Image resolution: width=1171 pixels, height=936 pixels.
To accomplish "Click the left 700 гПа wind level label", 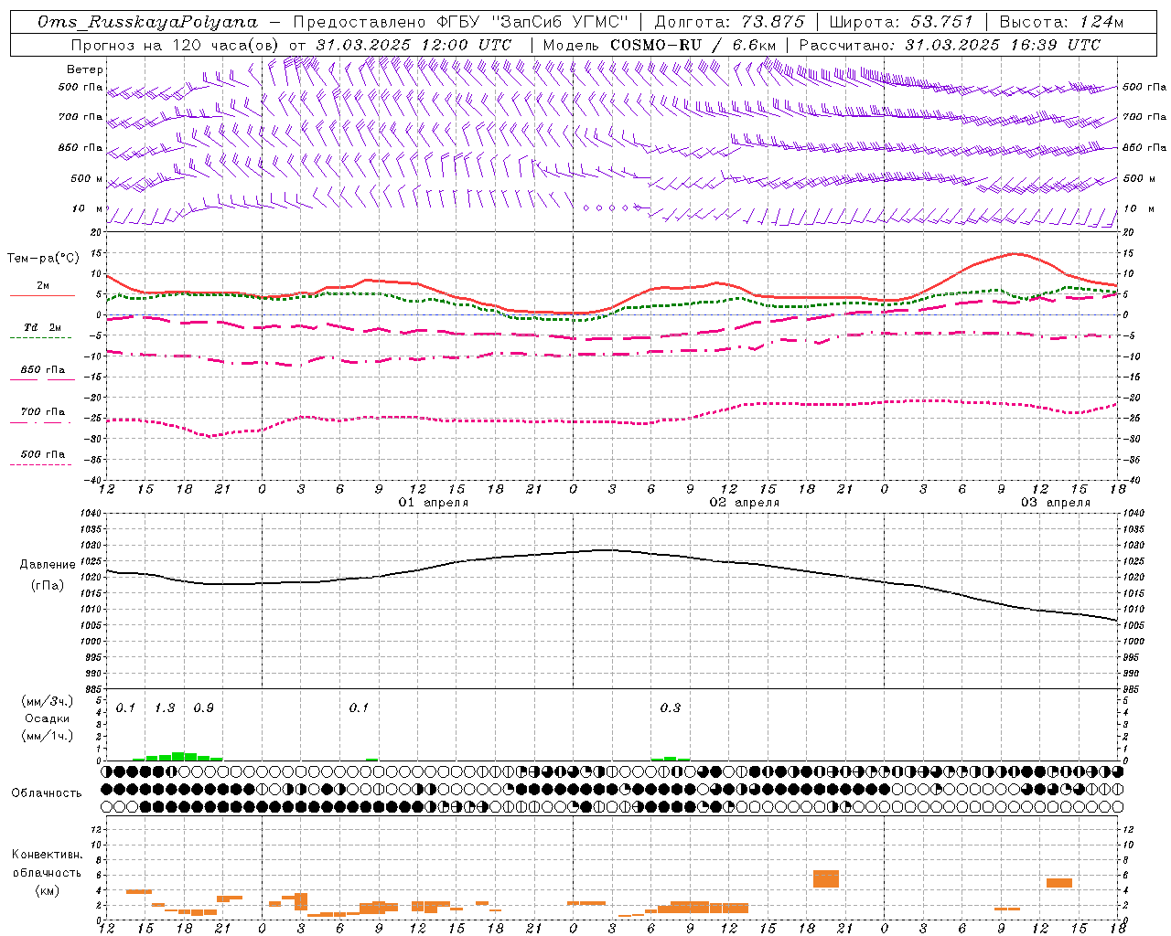I will point(81,117).
